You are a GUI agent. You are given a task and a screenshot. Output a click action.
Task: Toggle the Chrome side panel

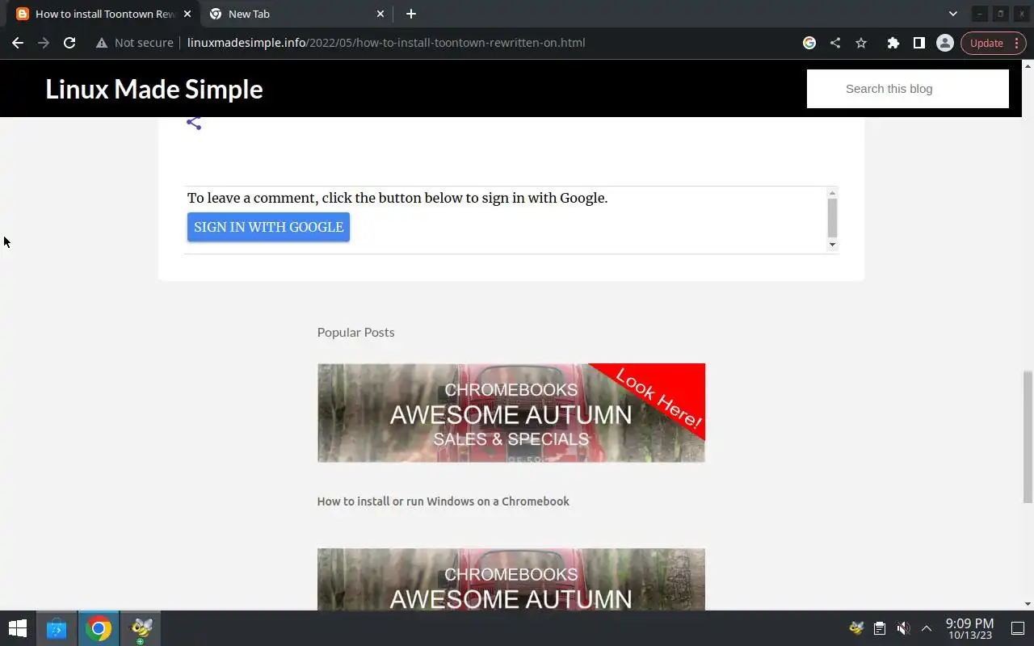[x=918, y=43]
